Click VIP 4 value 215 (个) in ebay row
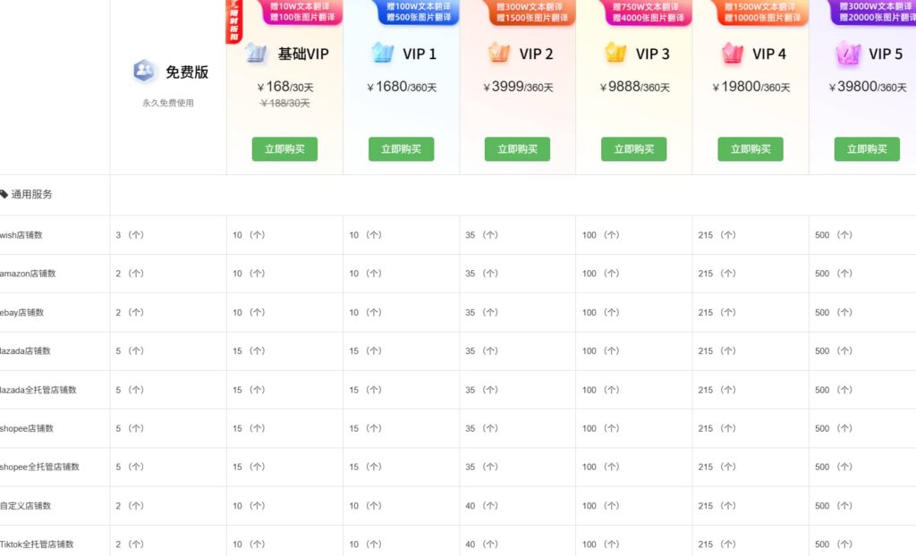The width and height of the screenshot is (916, 556). (x=717, y=313)
